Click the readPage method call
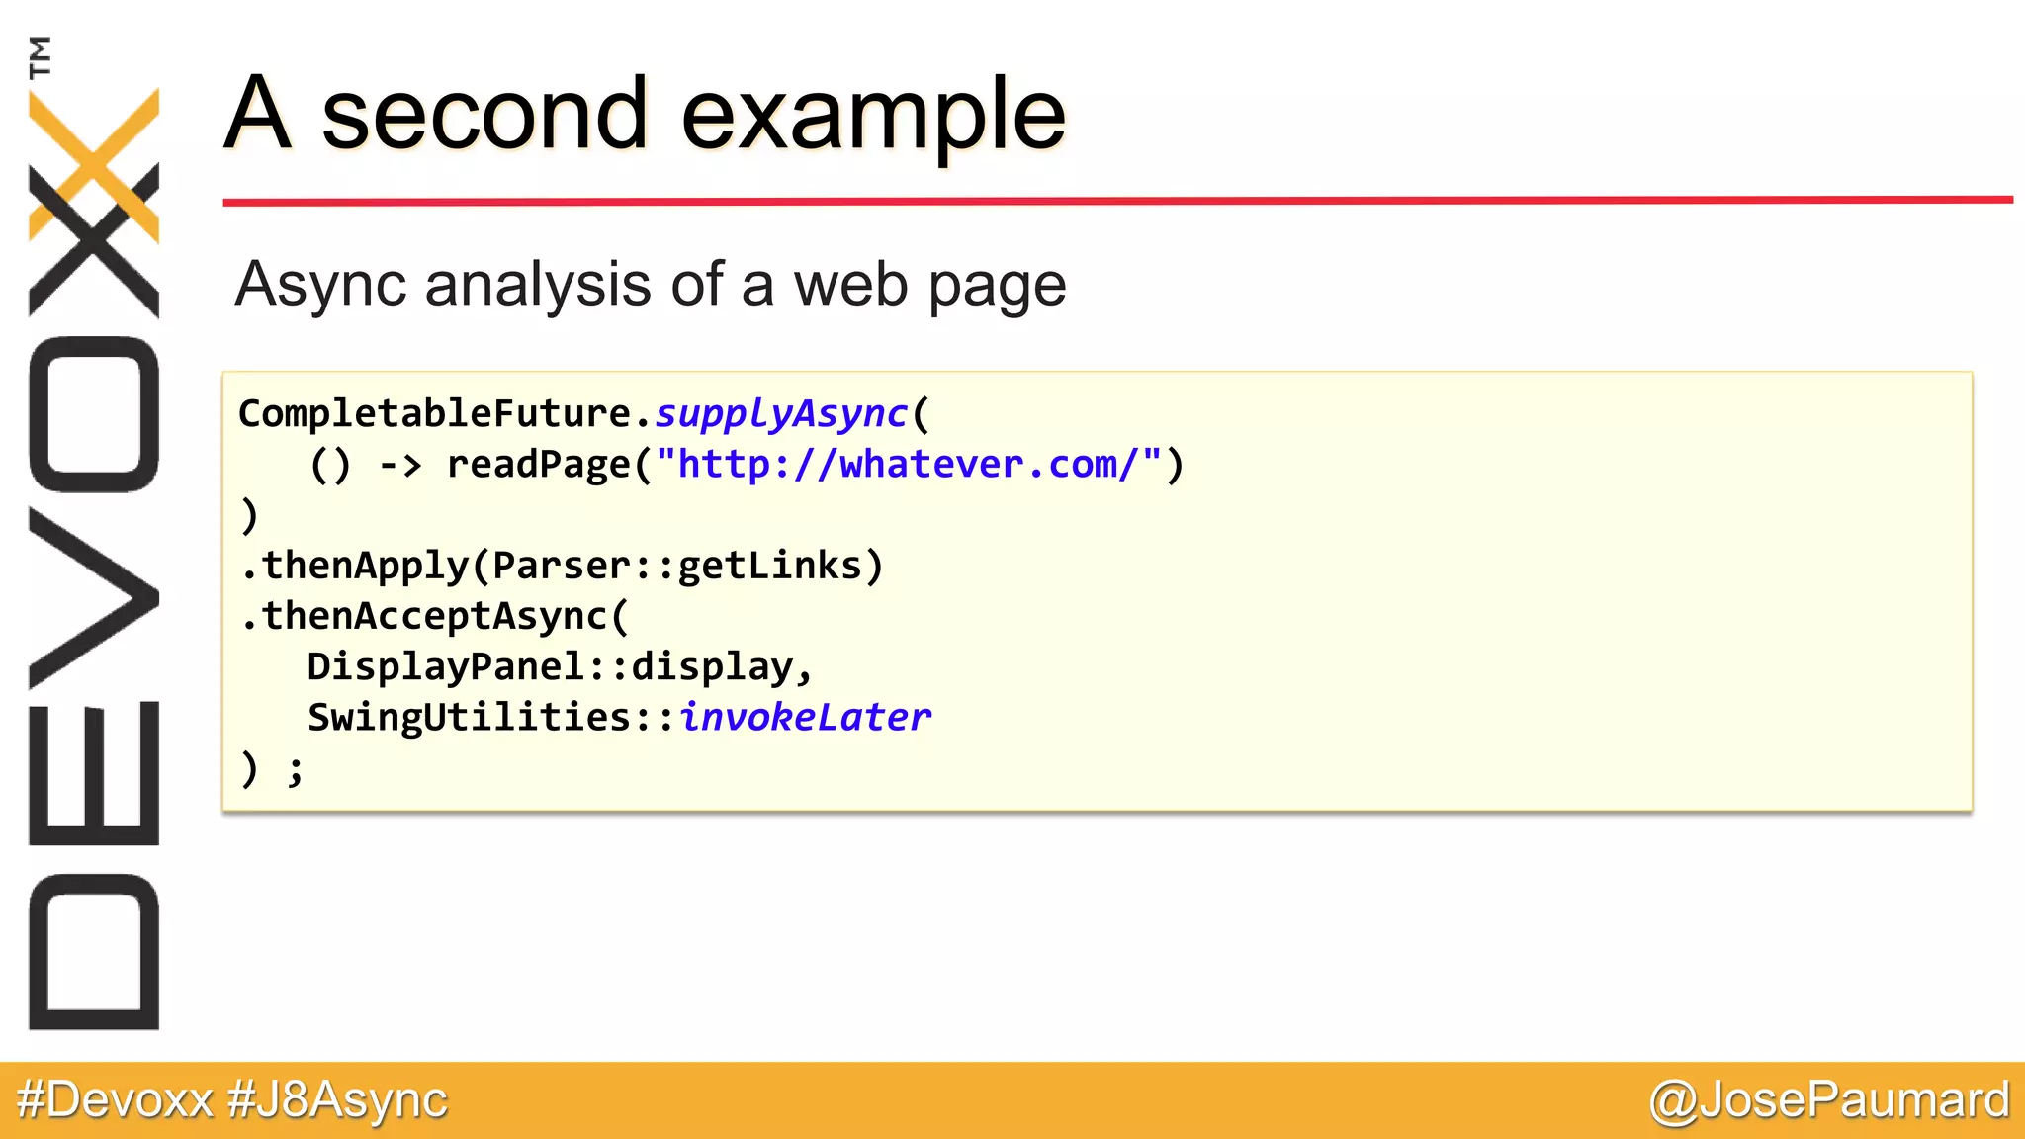The height and width of the screenshot is (1139, 2025). pyautogui.click(x=539, y=464)
